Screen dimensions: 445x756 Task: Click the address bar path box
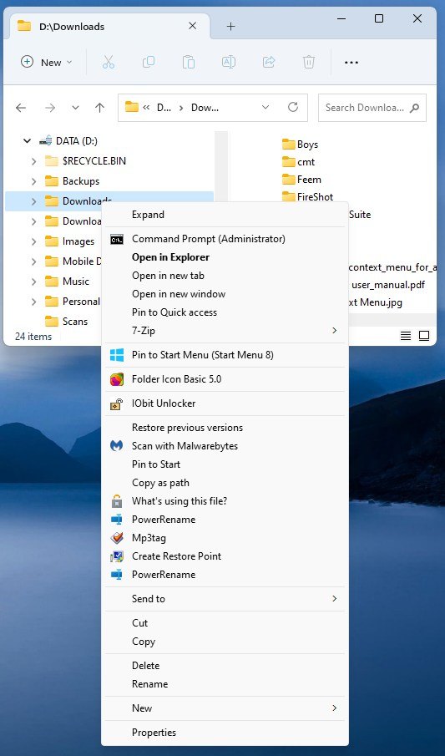213,108
